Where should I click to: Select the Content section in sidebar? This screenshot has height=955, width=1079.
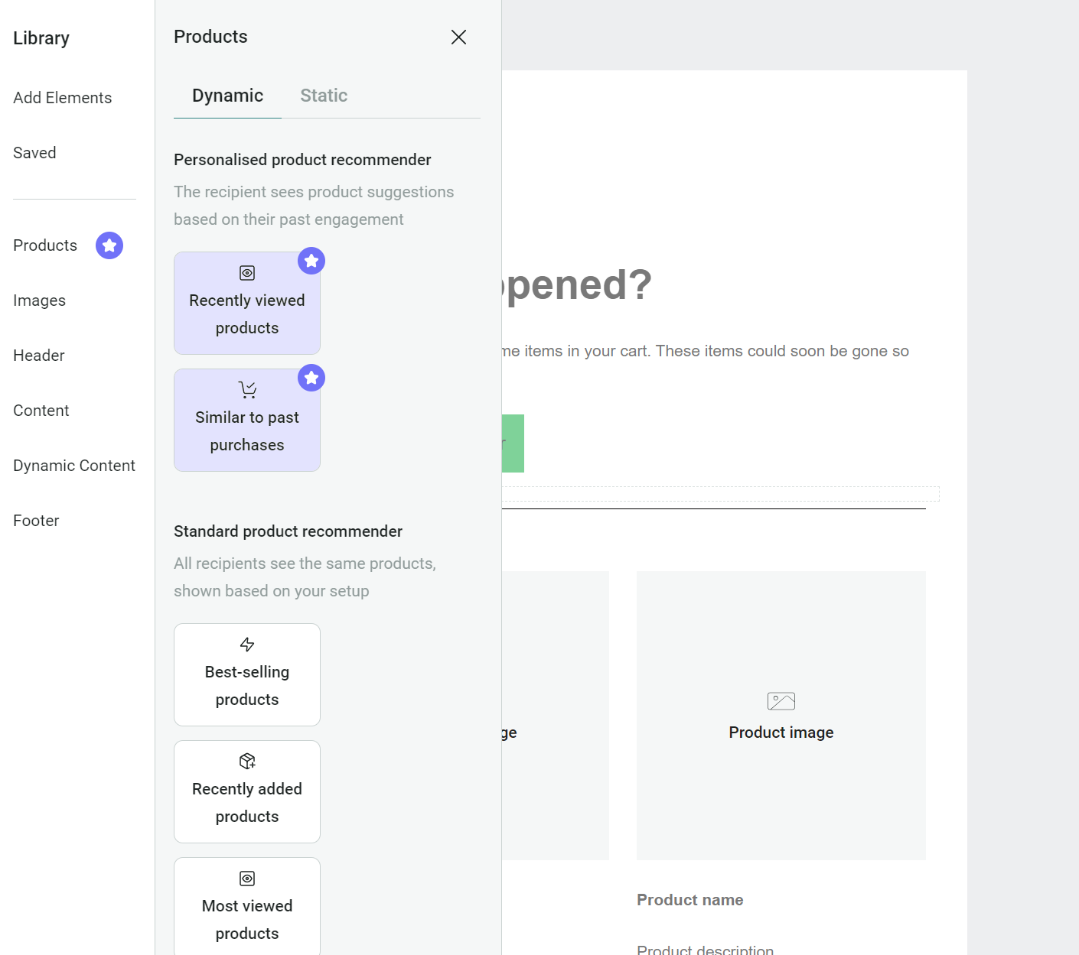click(x=41, y=411)
